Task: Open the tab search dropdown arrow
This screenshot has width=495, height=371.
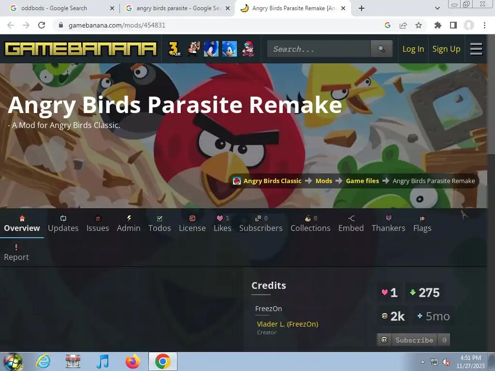Action: (x=437, y=8)
